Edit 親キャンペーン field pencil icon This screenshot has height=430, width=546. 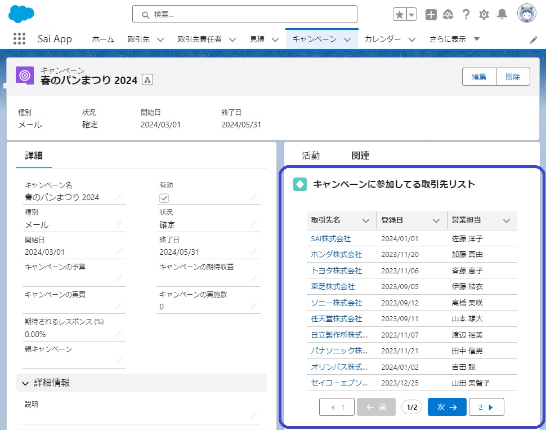point(119,361)
